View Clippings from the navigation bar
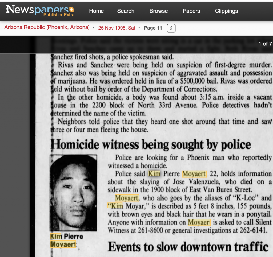The height and width of the screenshot is (257, 273). [x=226, y=11]
